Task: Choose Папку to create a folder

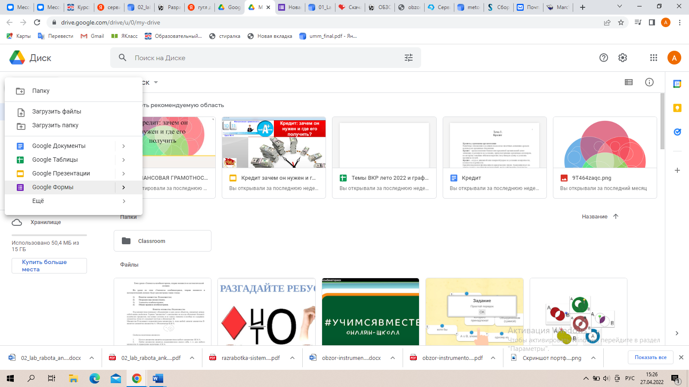Action: pyautogui.click(x=74, y=91)
